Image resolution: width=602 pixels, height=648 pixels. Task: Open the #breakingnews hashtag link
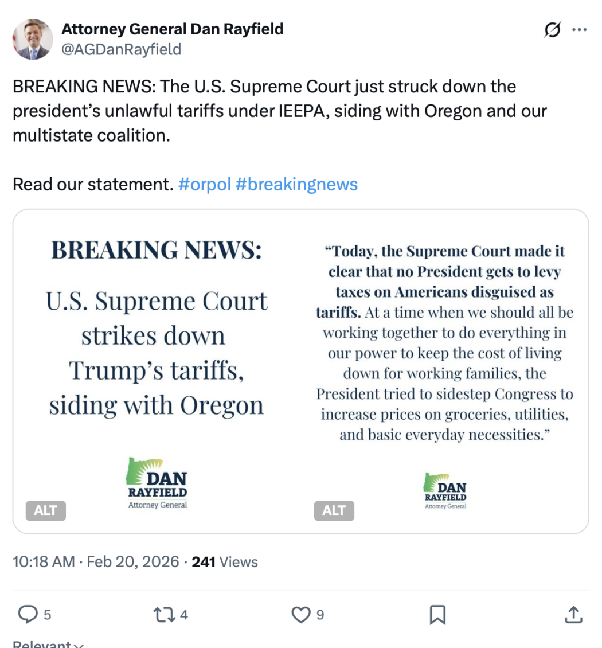coord(296,184)
